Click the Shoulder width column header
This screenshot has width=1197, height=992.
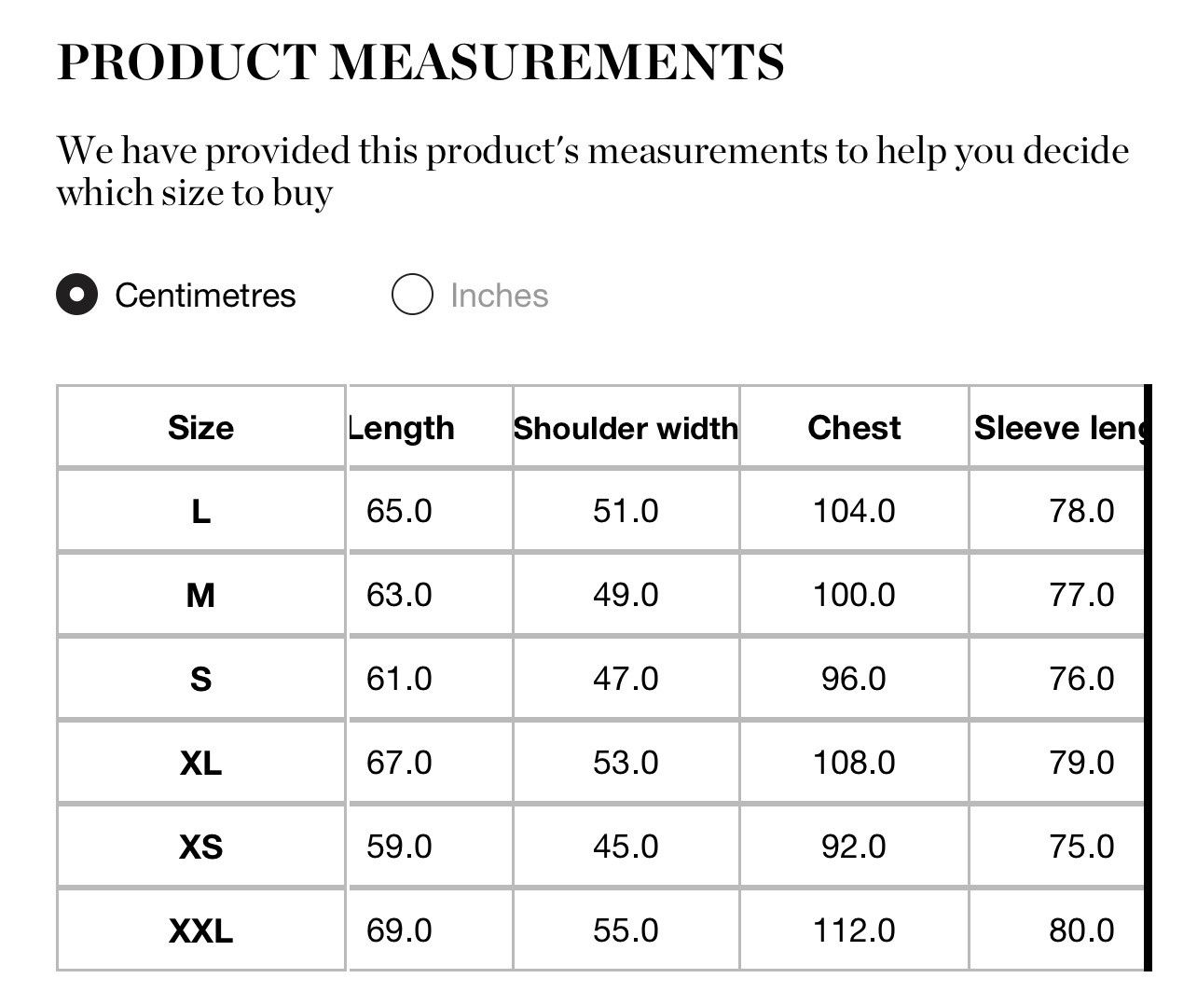(626, 427)
